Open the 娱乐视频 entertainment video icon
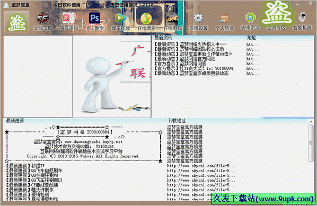The width and height of the screenshot is (317, 206). pos(120,21)
